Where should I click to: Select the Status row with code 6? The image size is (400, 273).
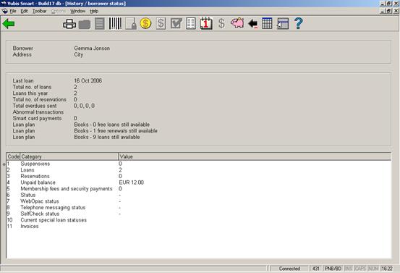(199, 195)
